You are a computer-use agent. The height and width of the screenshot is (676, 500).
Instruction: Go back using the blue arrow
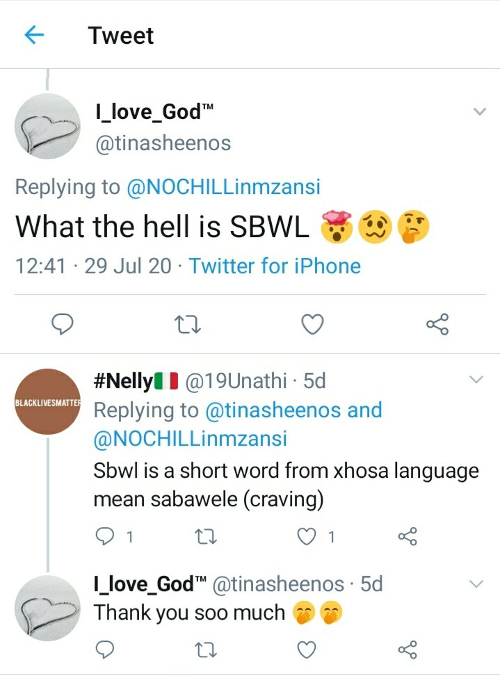(x=34, y=35)
